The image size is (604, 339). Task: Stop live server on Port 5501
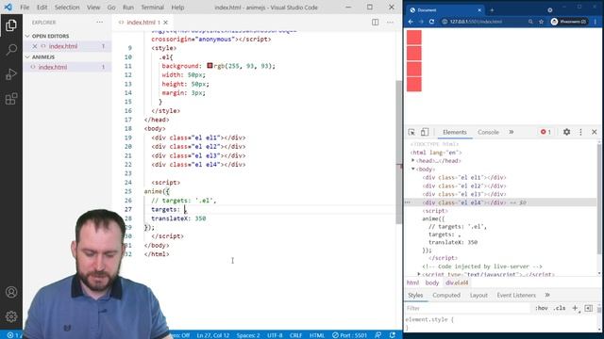point(350,335)
